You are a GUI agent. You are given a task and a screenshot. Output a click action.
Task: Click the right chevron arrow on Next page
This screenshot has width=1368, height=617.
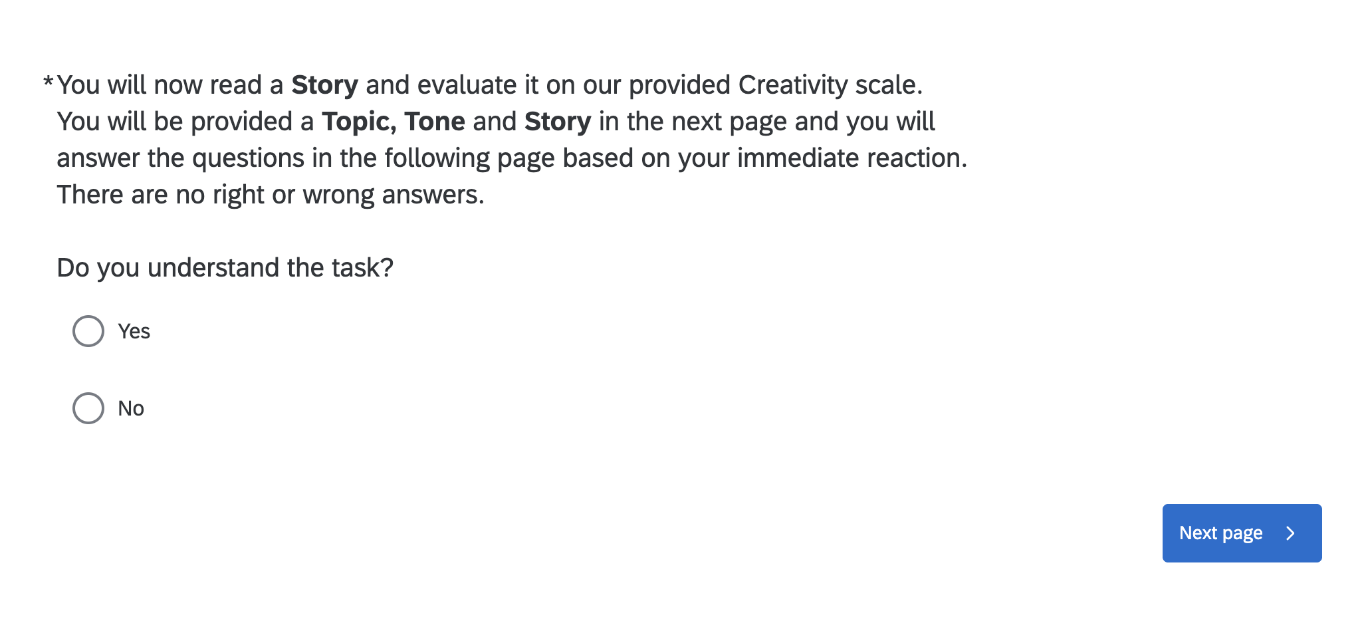coord(1290,533)
